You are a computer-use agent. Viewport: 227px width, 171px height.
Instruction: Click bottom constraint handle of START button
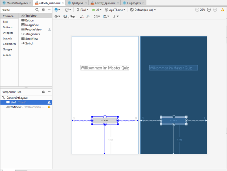tap(105, 124)
